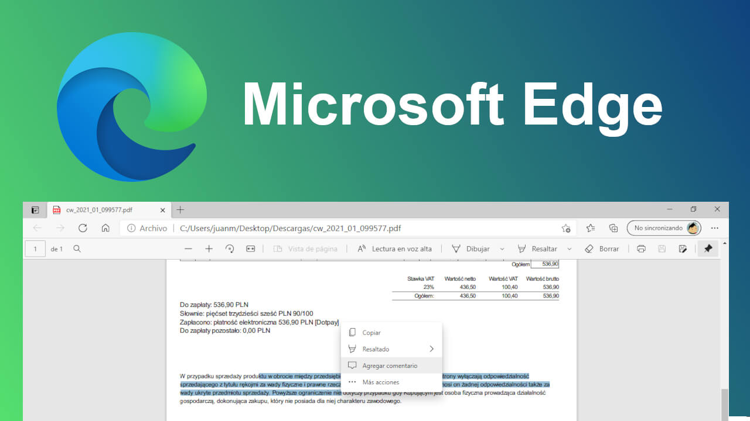The width and height of the screenshot is (750, 421).
Task: Click the 'Wartość brutto' column header
Action: [542, 279]
